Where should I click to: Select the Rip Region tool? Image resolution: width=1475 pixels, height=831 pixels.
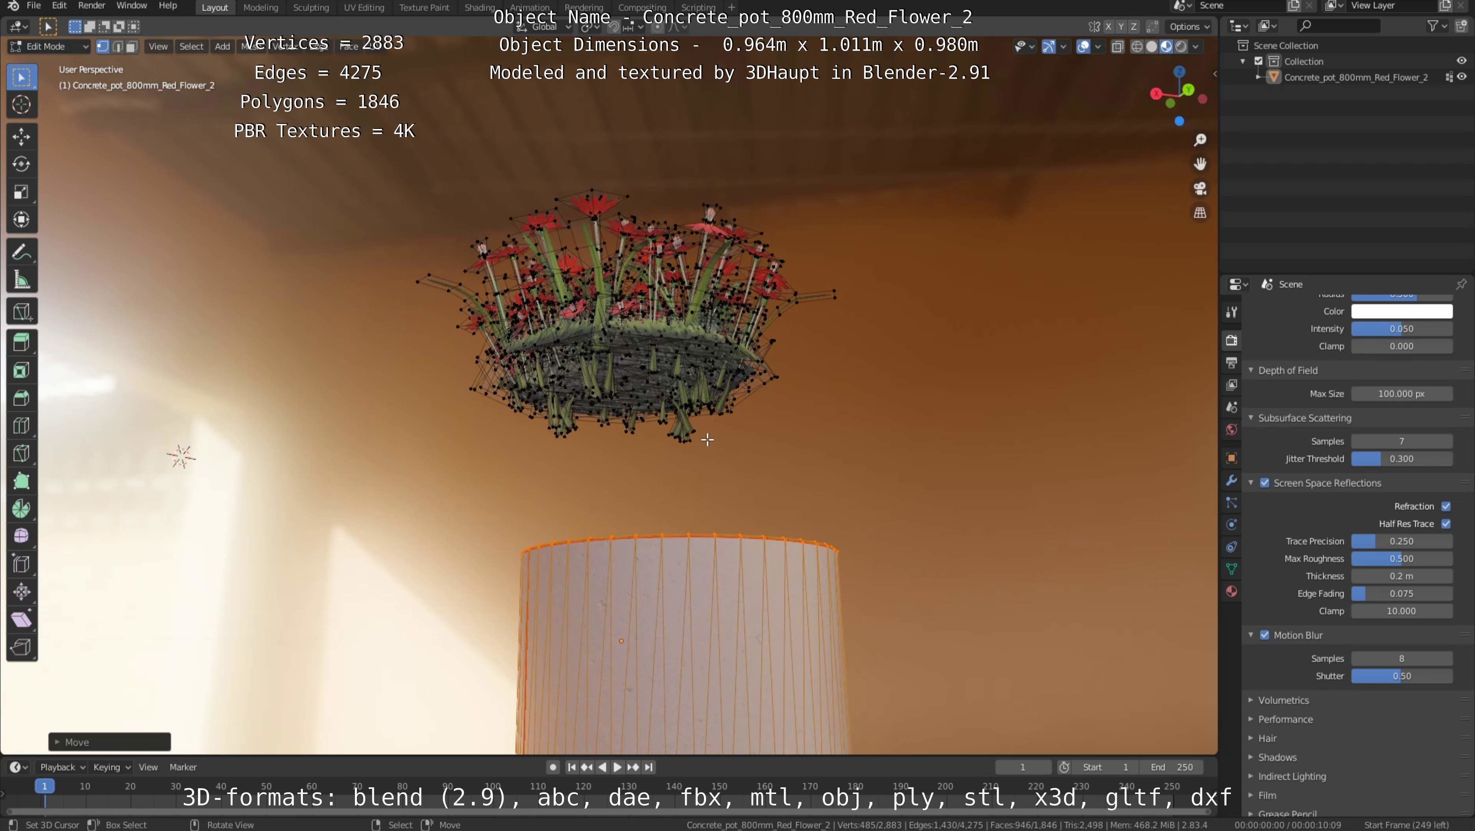pyautogui.click(x=22, y=647)
